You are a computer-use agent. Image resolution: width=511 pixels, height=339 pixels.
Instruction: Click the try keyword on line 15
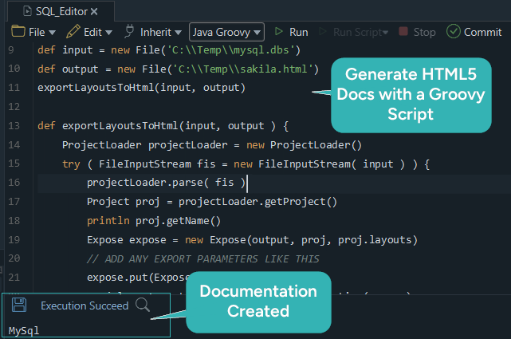tap(71, 164)
